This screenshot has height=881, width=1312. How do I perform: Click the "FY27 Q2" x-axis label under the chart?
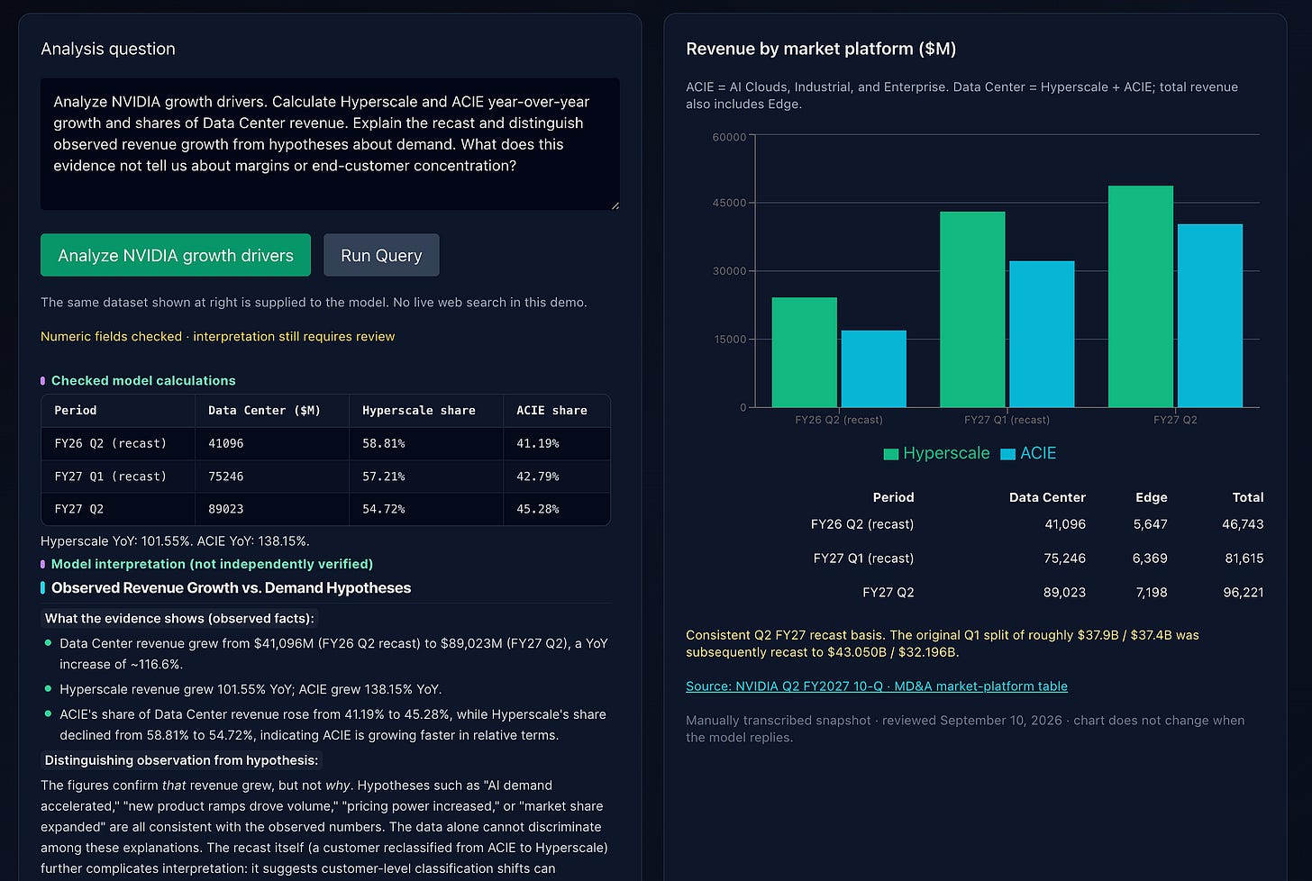(x=1175, y=420)
